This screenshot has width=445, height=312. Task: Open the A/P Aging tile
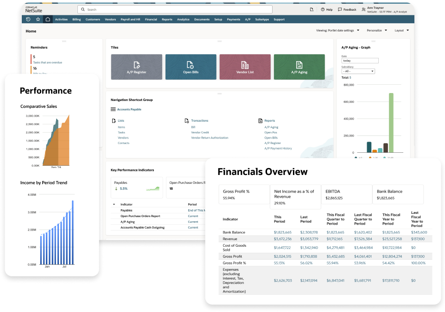299,67
